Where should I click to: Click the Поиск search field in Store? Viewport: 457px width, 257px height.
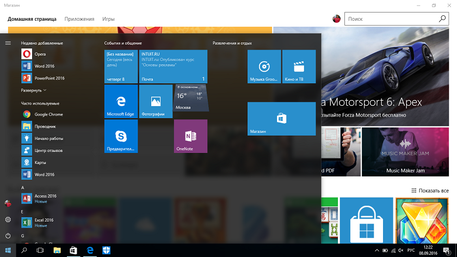pos(392,19)
